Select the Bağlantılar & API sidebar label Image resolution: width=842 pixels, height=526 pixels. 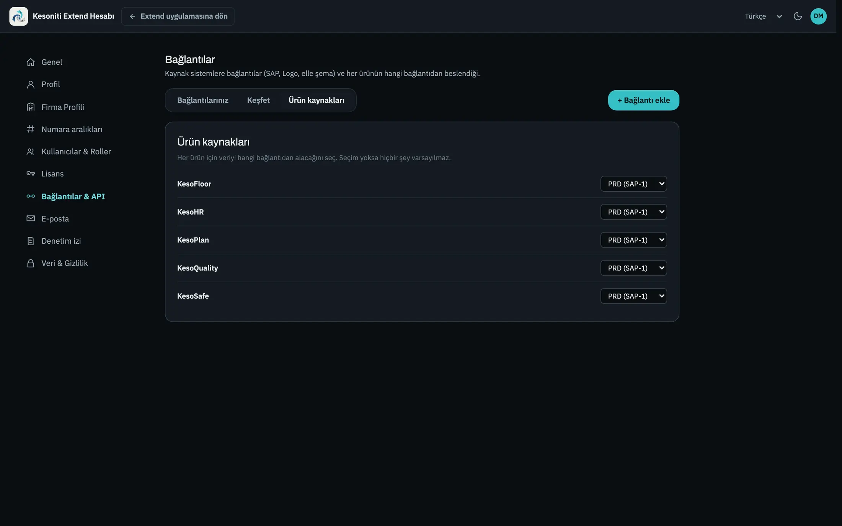(73, 196)
